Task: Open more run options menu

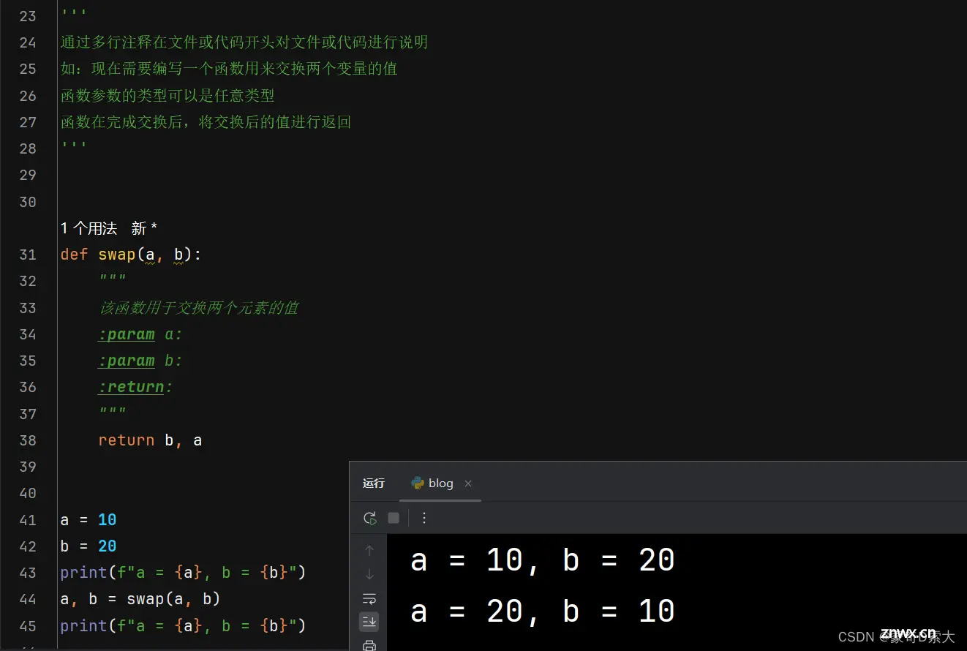Action: [424, 518]
